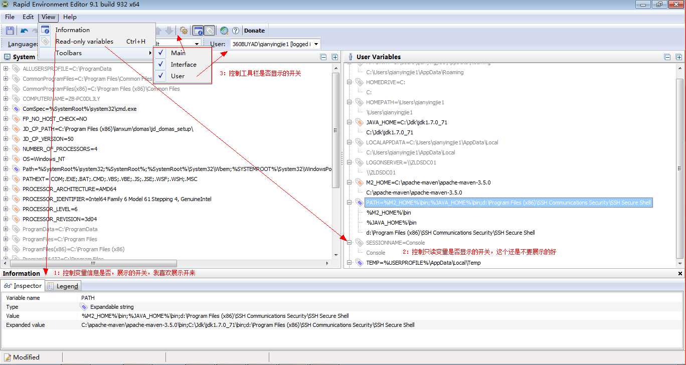Open the question mark help icon
Screen dimensions: 686x365
(235, 31)
